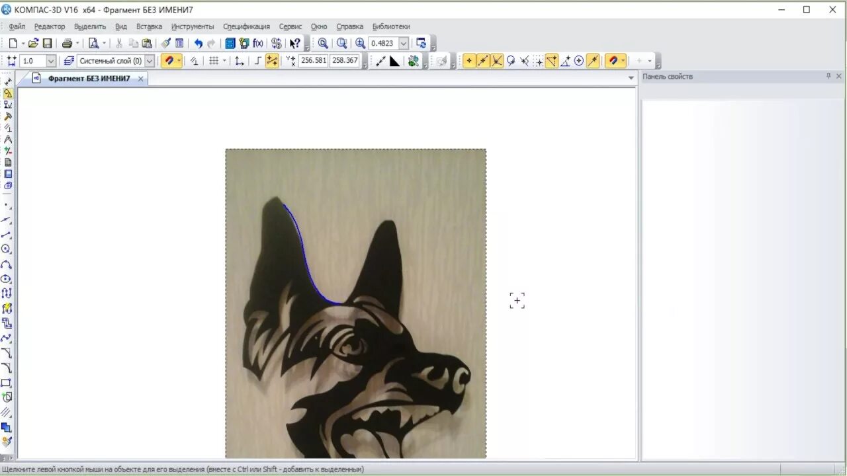Toggle Intersection snap
847x476 pixels.
pos(497,61)
